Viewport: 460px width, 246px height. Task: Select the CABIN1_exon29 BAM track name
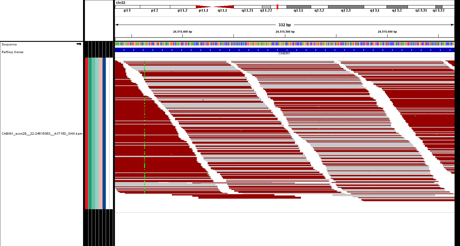click(x=42, y=134)
